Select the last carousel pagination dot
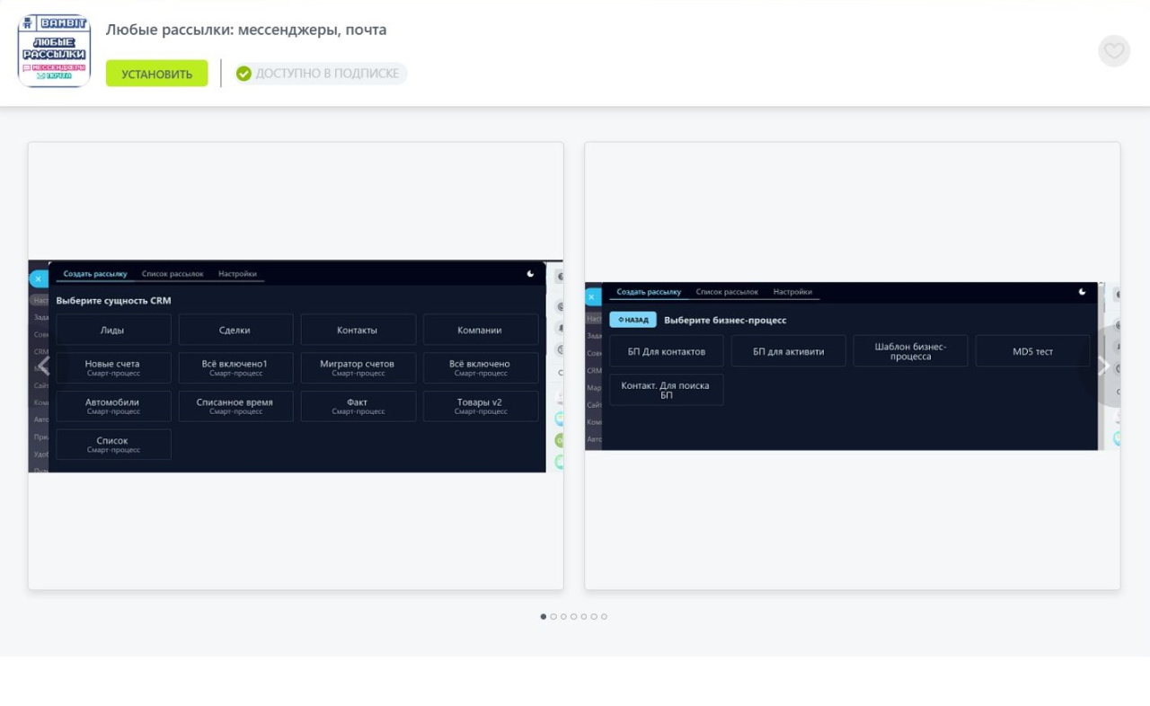Viewport: 1150px width, 706px height. 605,617
